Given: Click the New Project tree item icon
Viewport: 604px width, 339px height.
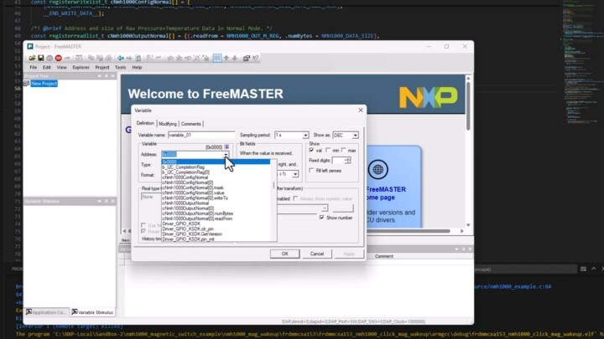Looking at the screenshot, I should (28, 84).
